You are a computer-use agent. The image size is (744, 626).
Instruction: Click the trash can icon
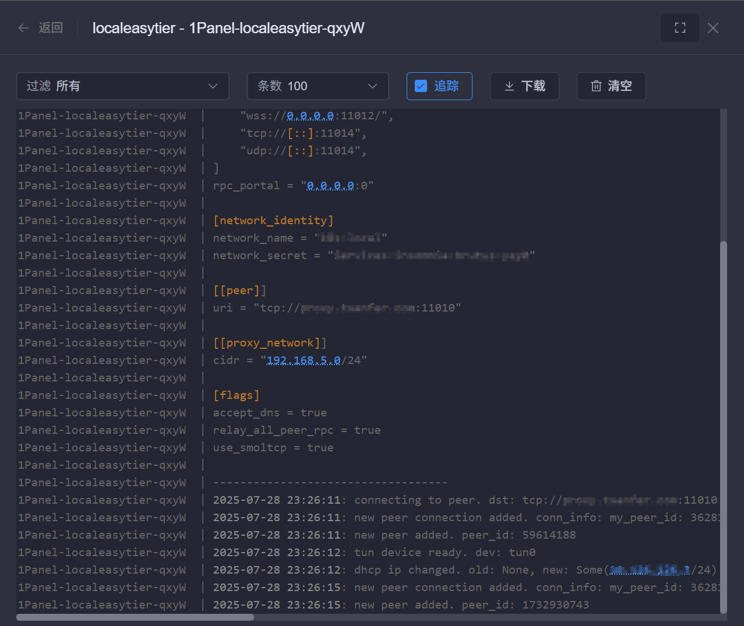click(596, 86)
